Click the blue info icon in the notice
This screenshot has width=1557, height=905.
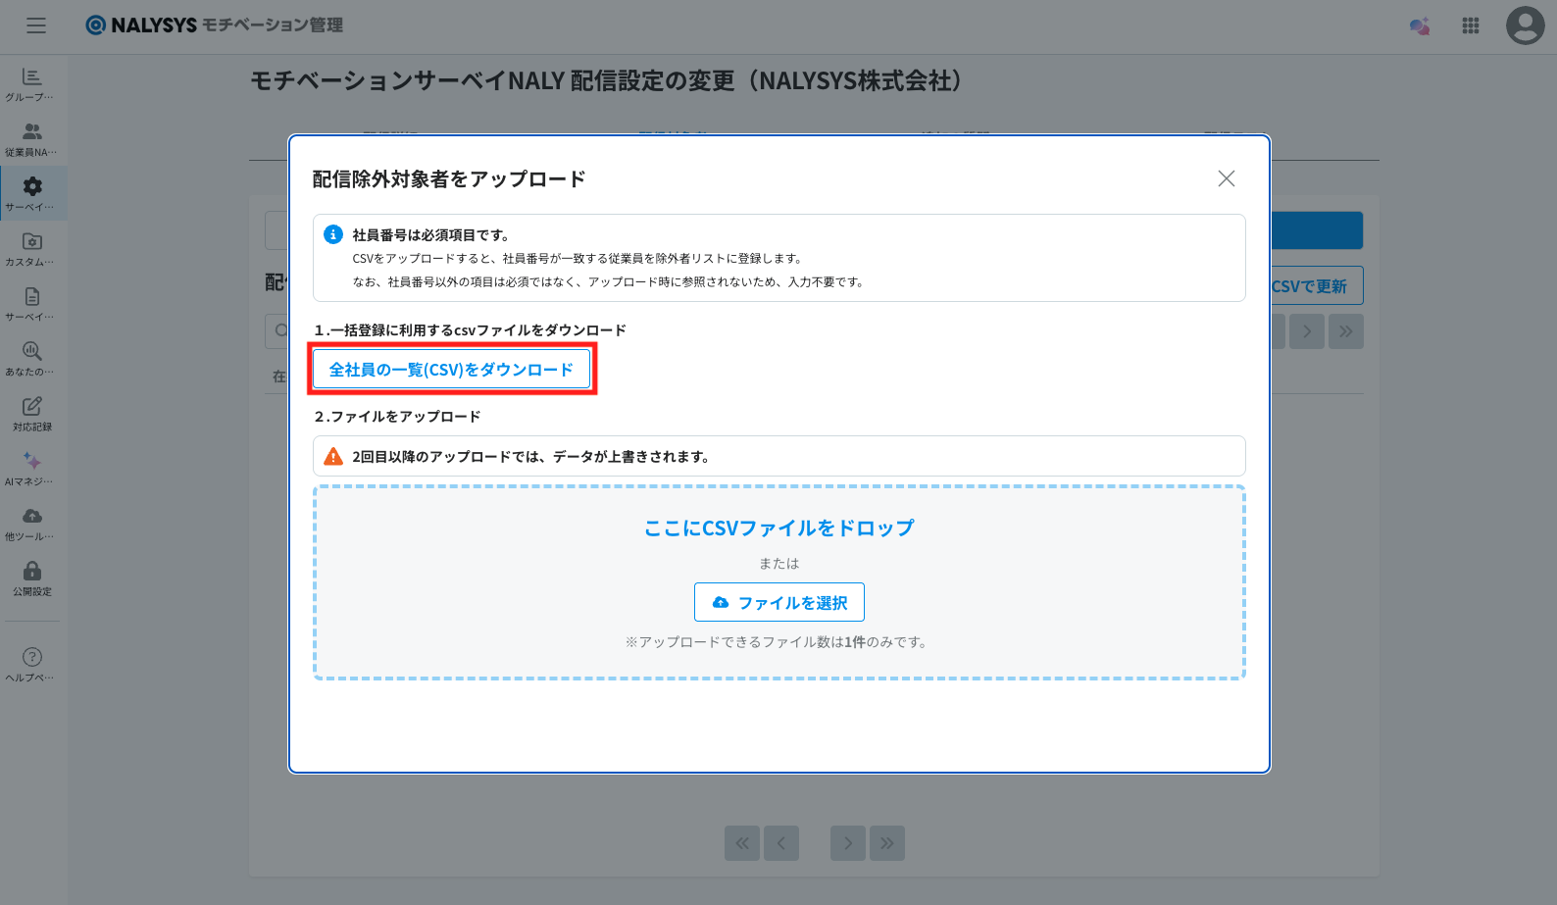click(x=333, y=234)
